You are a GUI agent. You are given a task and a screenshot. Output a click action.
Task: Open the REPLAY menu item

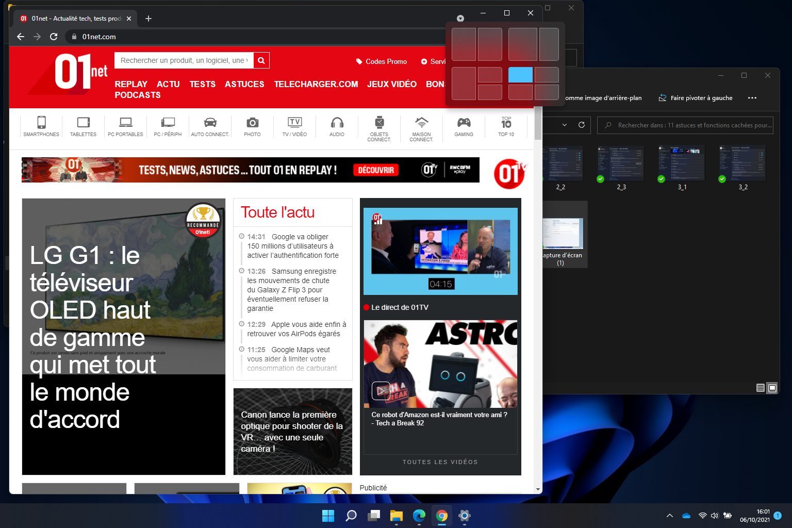(131, 84)
